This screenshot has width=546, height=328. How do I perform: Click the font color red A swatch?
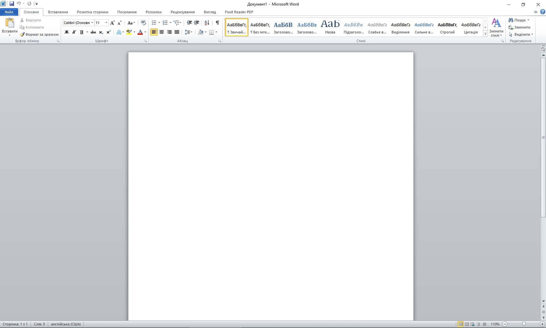pos(140,32)
